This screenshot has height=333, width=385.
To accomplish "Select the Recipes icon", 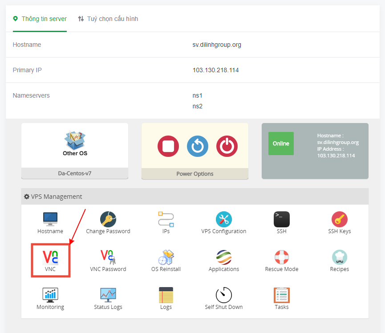I will [339, 259].
